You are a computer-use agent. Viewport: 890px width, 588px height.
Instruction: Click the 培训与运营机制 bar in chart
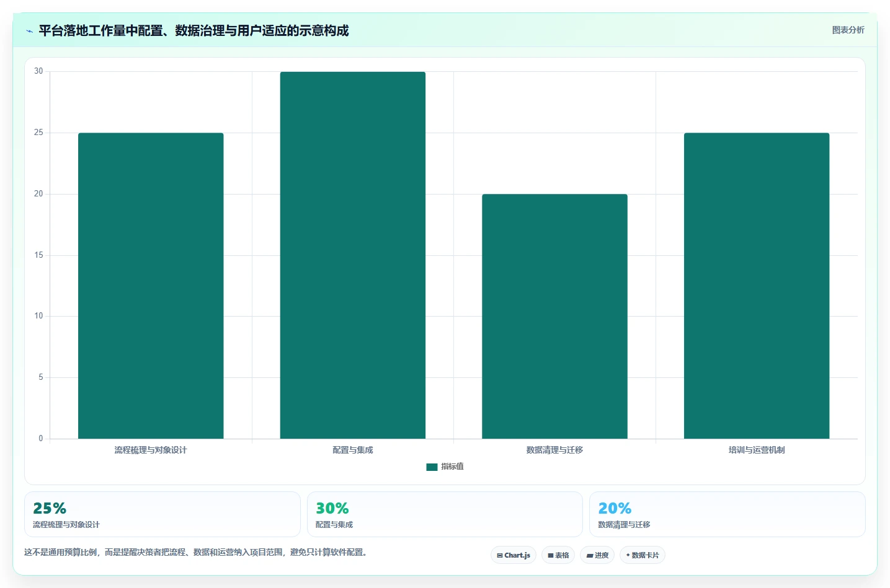click(x=757, y=286)
